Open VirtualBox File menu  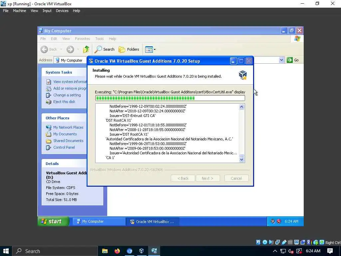pyautogui.click(x=6, y=11)
